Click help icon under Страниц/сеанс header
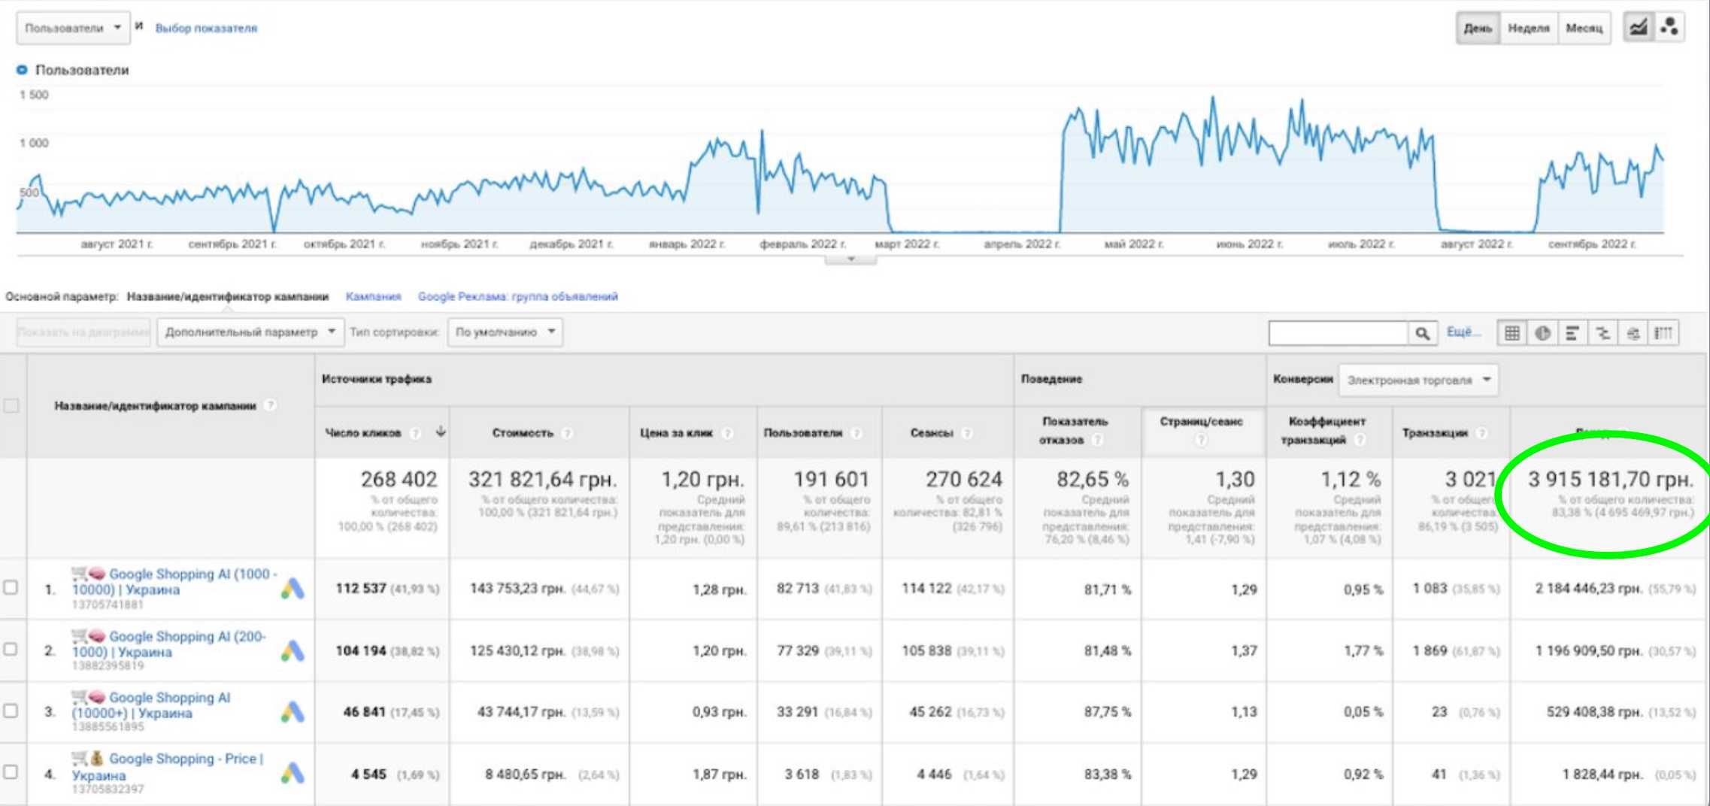This screenshot has height=806, width=1710. (x=1201, y=440)
